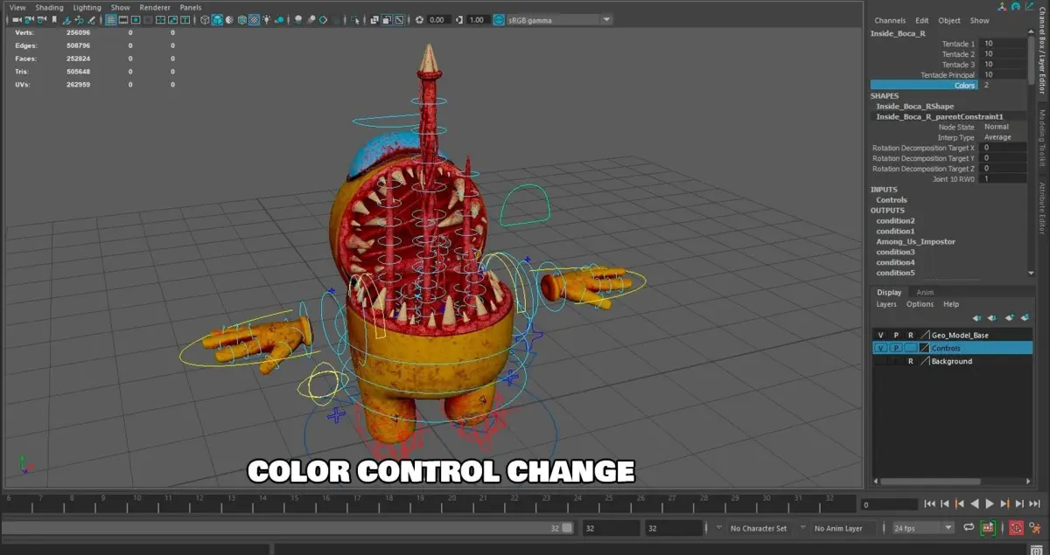Click the current frame input field
The height and width of the screenshot is (555, 1050).
point(890,504)
